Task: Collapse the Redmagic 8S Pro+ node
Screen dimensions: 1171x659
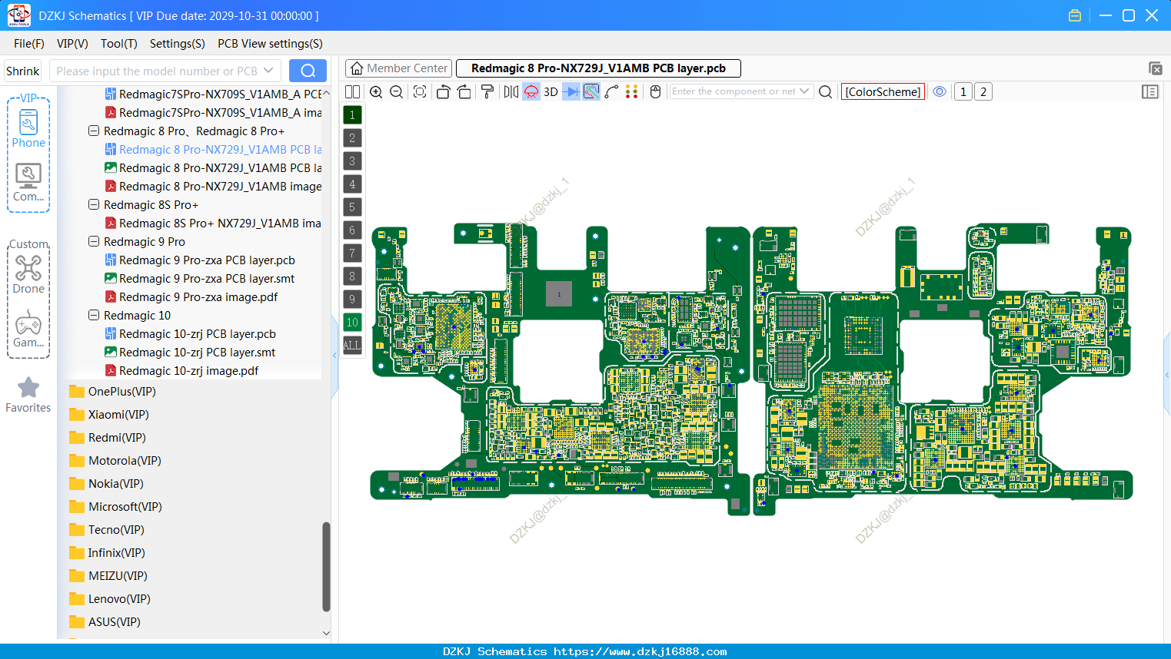Action: tap(94, 205)
